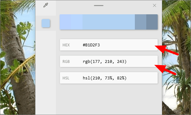Click the HEX format label

click(x=66, y=45)
